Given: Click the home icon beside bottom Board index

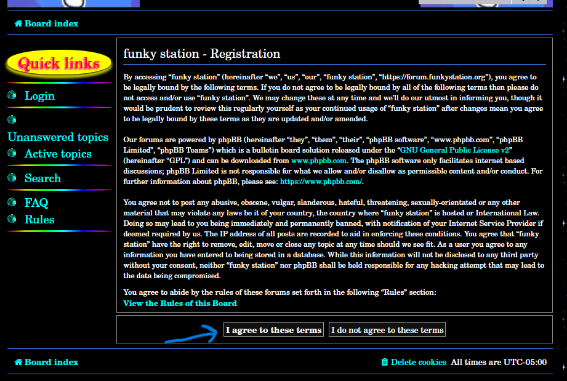Looking at the screenshot, I should [x=18, y=362].
